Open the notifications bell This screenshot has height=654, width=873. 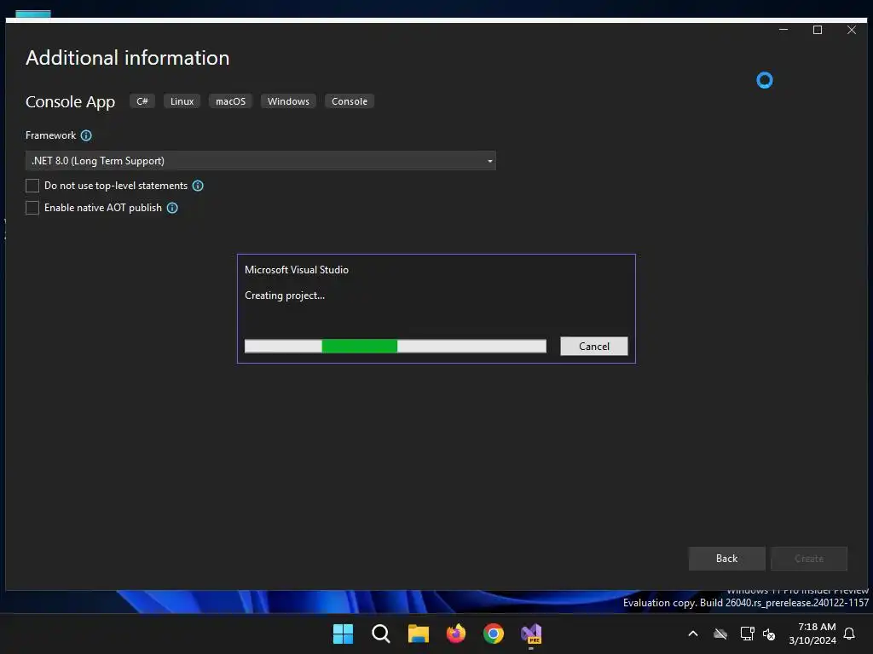(850, 634)
